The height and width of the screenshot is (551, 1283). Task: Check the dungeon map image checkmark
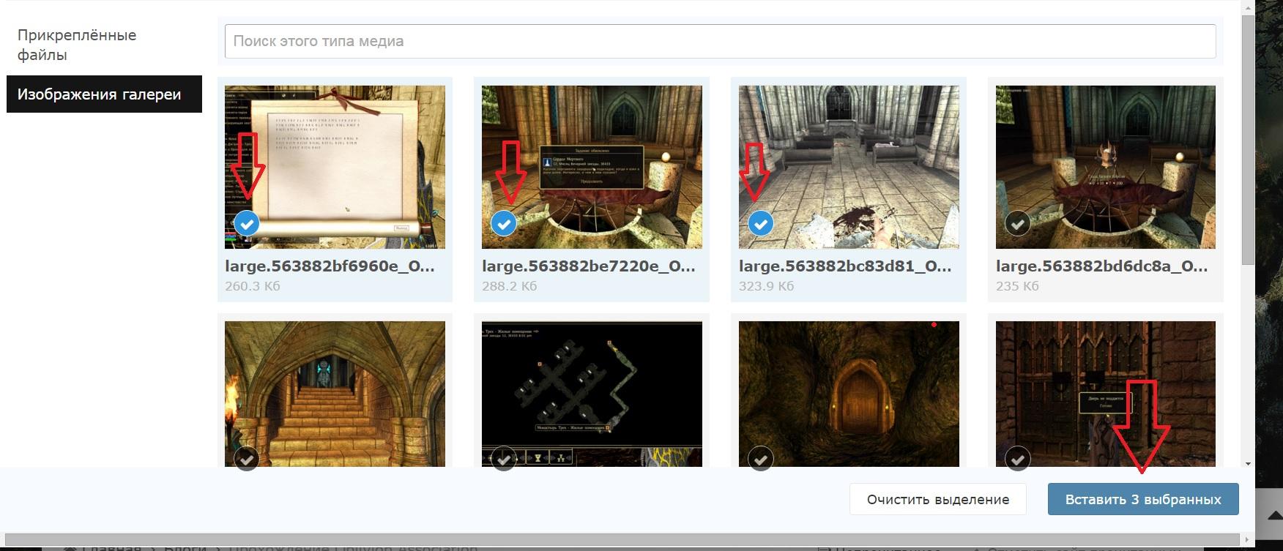coord(504,459)
